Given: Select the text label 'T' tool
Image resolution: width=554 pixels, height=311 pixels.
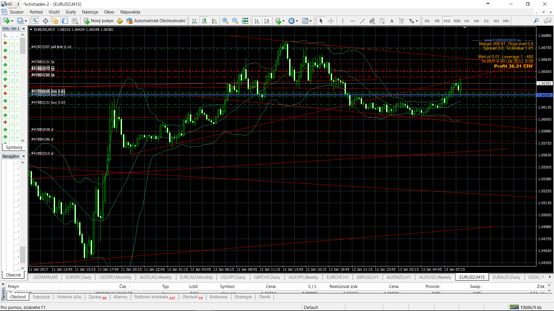Looking at the screenshot, I should [402, 21].
